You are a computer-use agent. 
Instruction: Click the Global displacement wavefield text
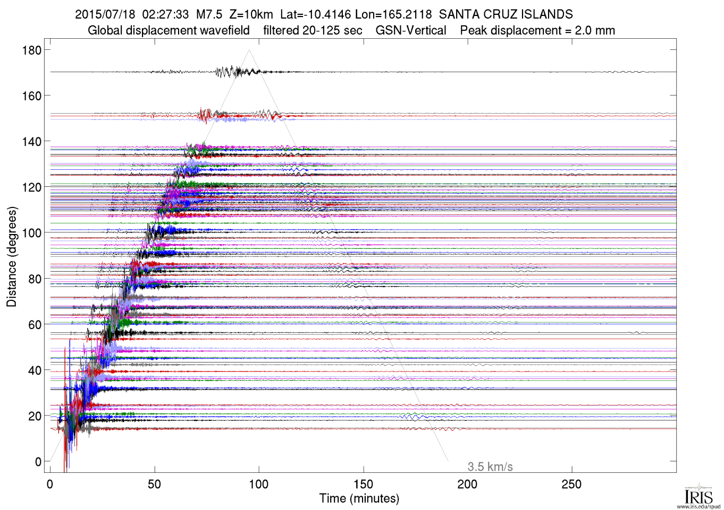coord(169,30)
